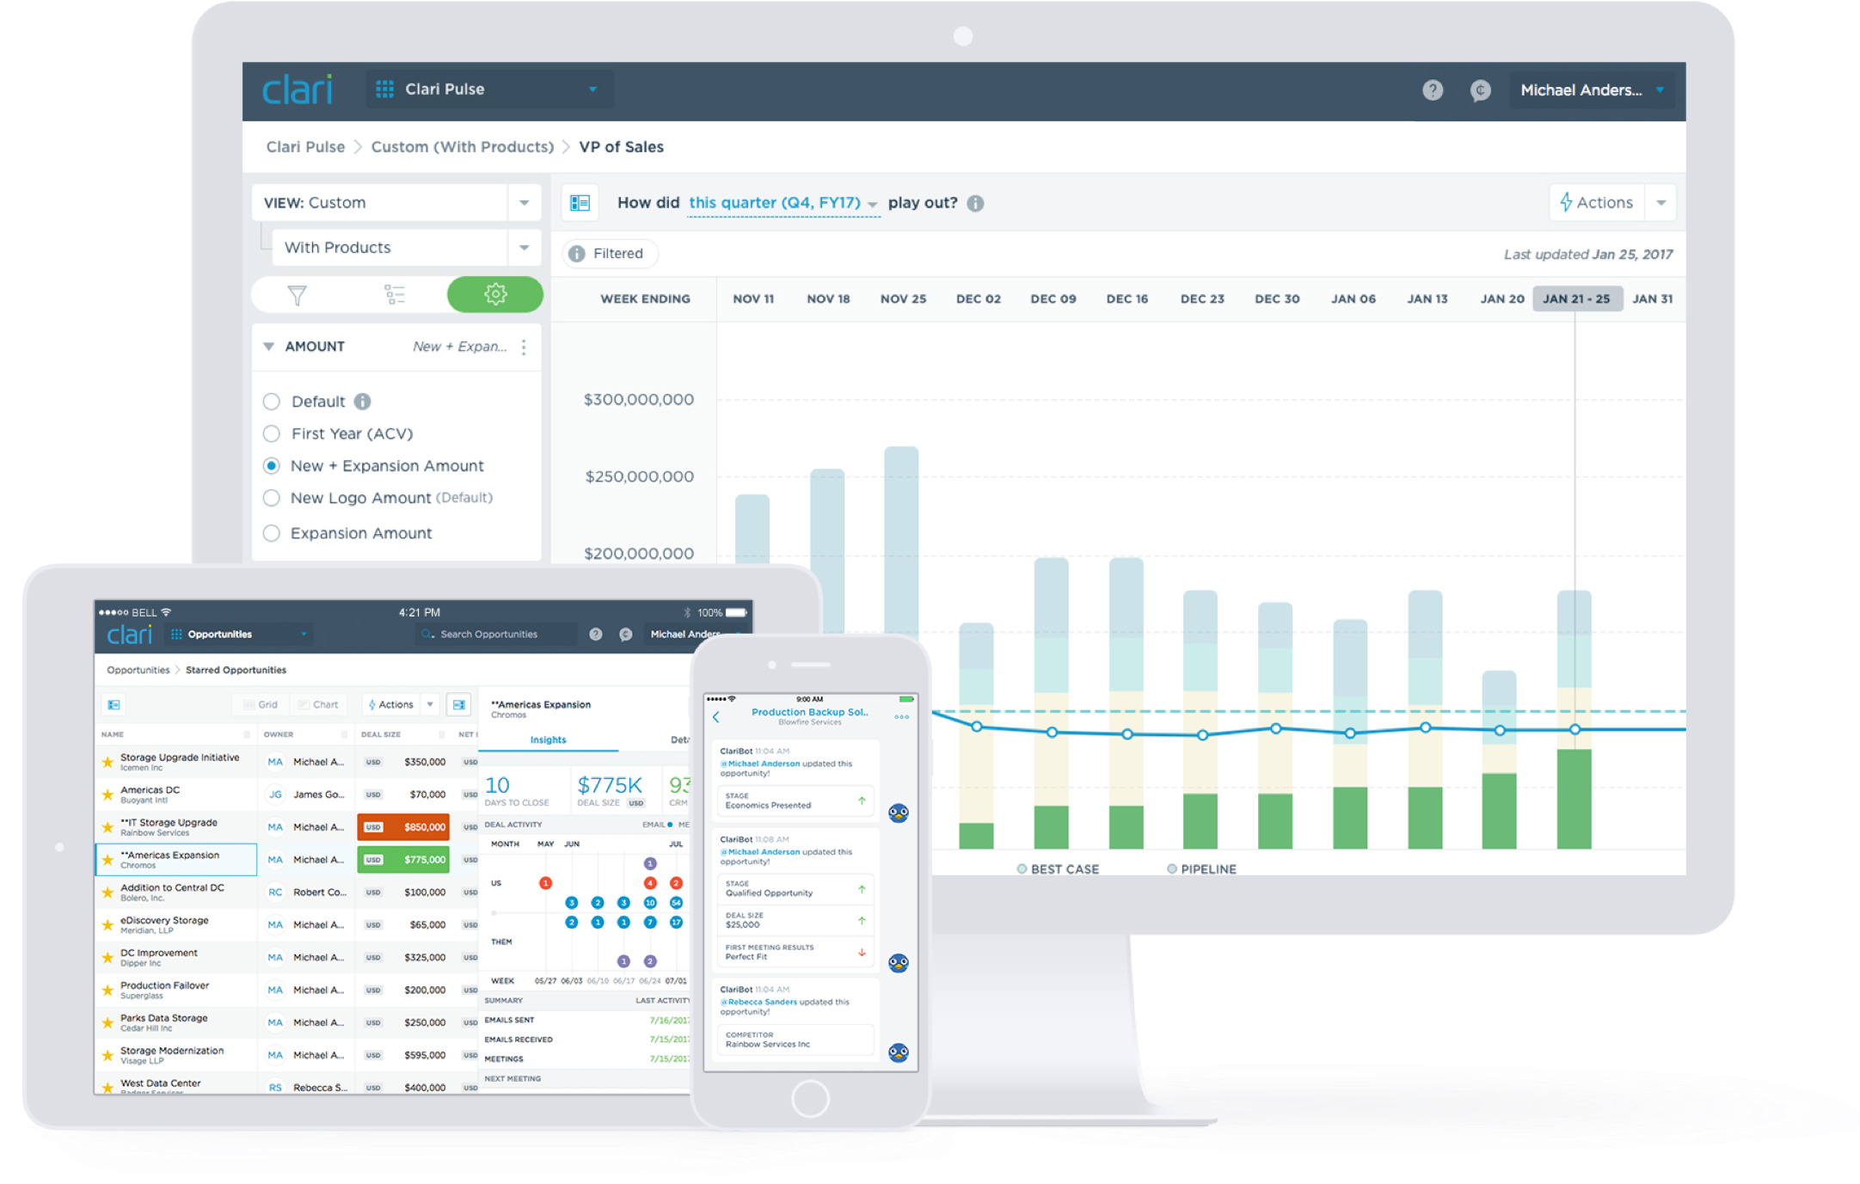This screenshot has height=1184, width=1860.
Task: Open the chat bubble icon in header
Action: [1480, 90]
